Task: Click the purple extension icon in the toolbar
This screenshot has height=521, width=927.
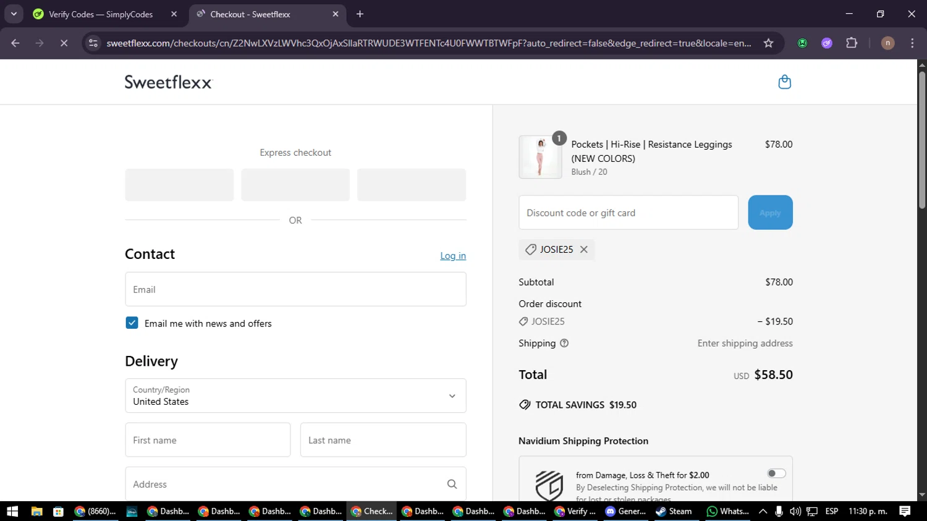Action: point(827,43)
